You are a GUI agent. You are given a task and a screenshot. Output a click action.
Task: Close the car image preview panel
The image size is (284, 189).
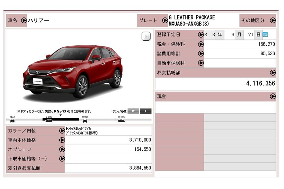(146, 36)
